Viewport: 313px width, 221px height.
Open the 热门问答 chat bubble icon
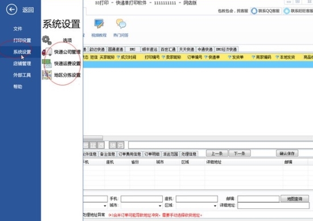coord(121,24)
